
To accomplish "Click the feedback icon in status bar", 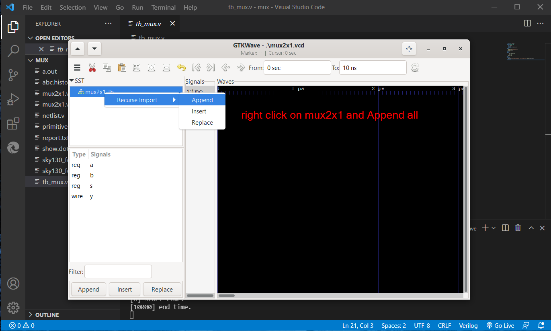I will 526,325.
